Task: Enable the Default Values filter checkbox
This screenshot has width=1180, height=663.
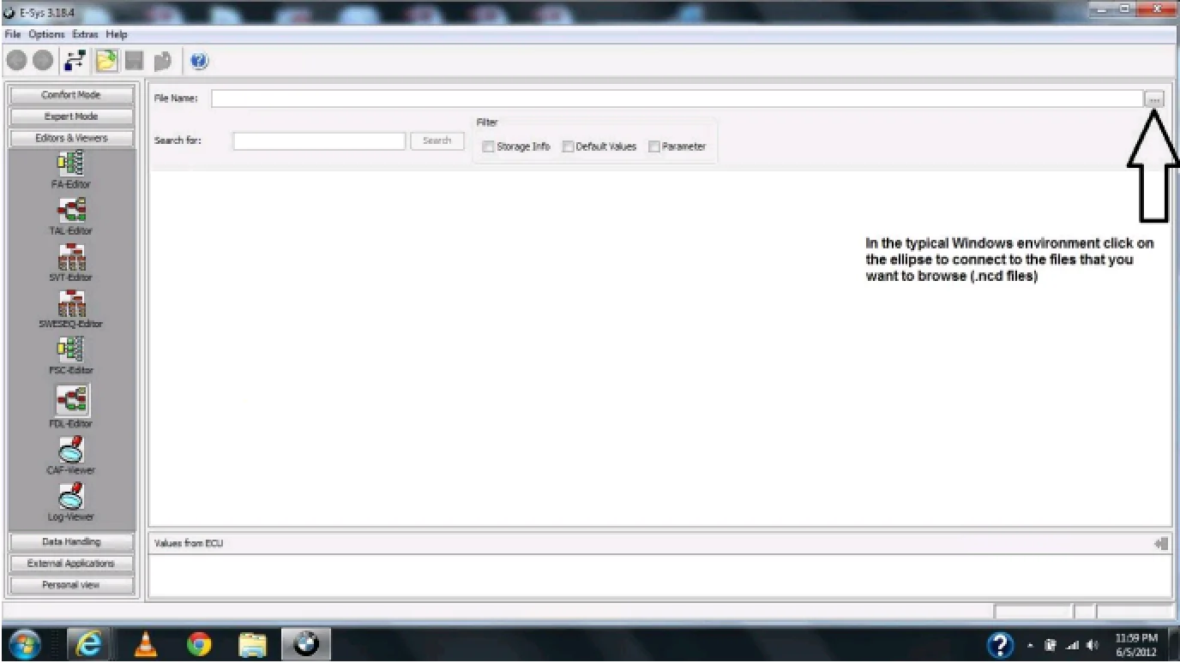Action: tap(568, 146)
